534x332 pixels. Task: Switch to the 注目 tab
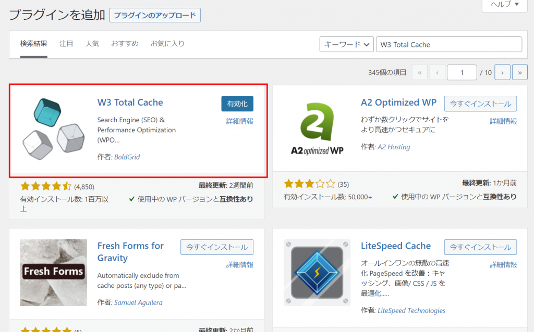[66, 44]
